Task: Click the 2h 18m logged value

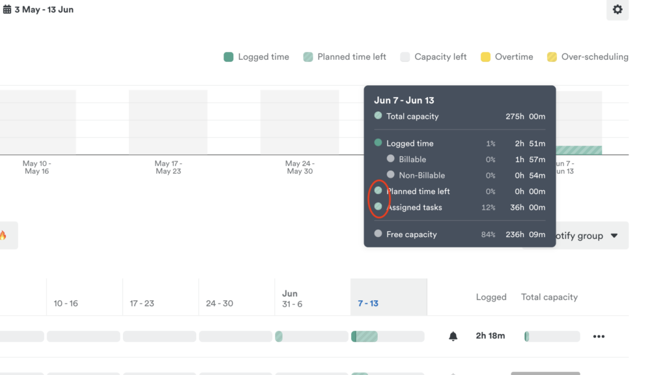Action: click(490, 336)
